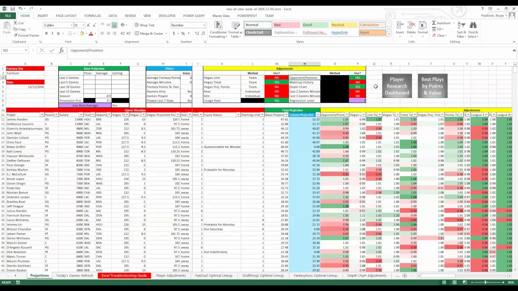
Task: Toggle Wrap Text
Action: [x=144, y=25]
